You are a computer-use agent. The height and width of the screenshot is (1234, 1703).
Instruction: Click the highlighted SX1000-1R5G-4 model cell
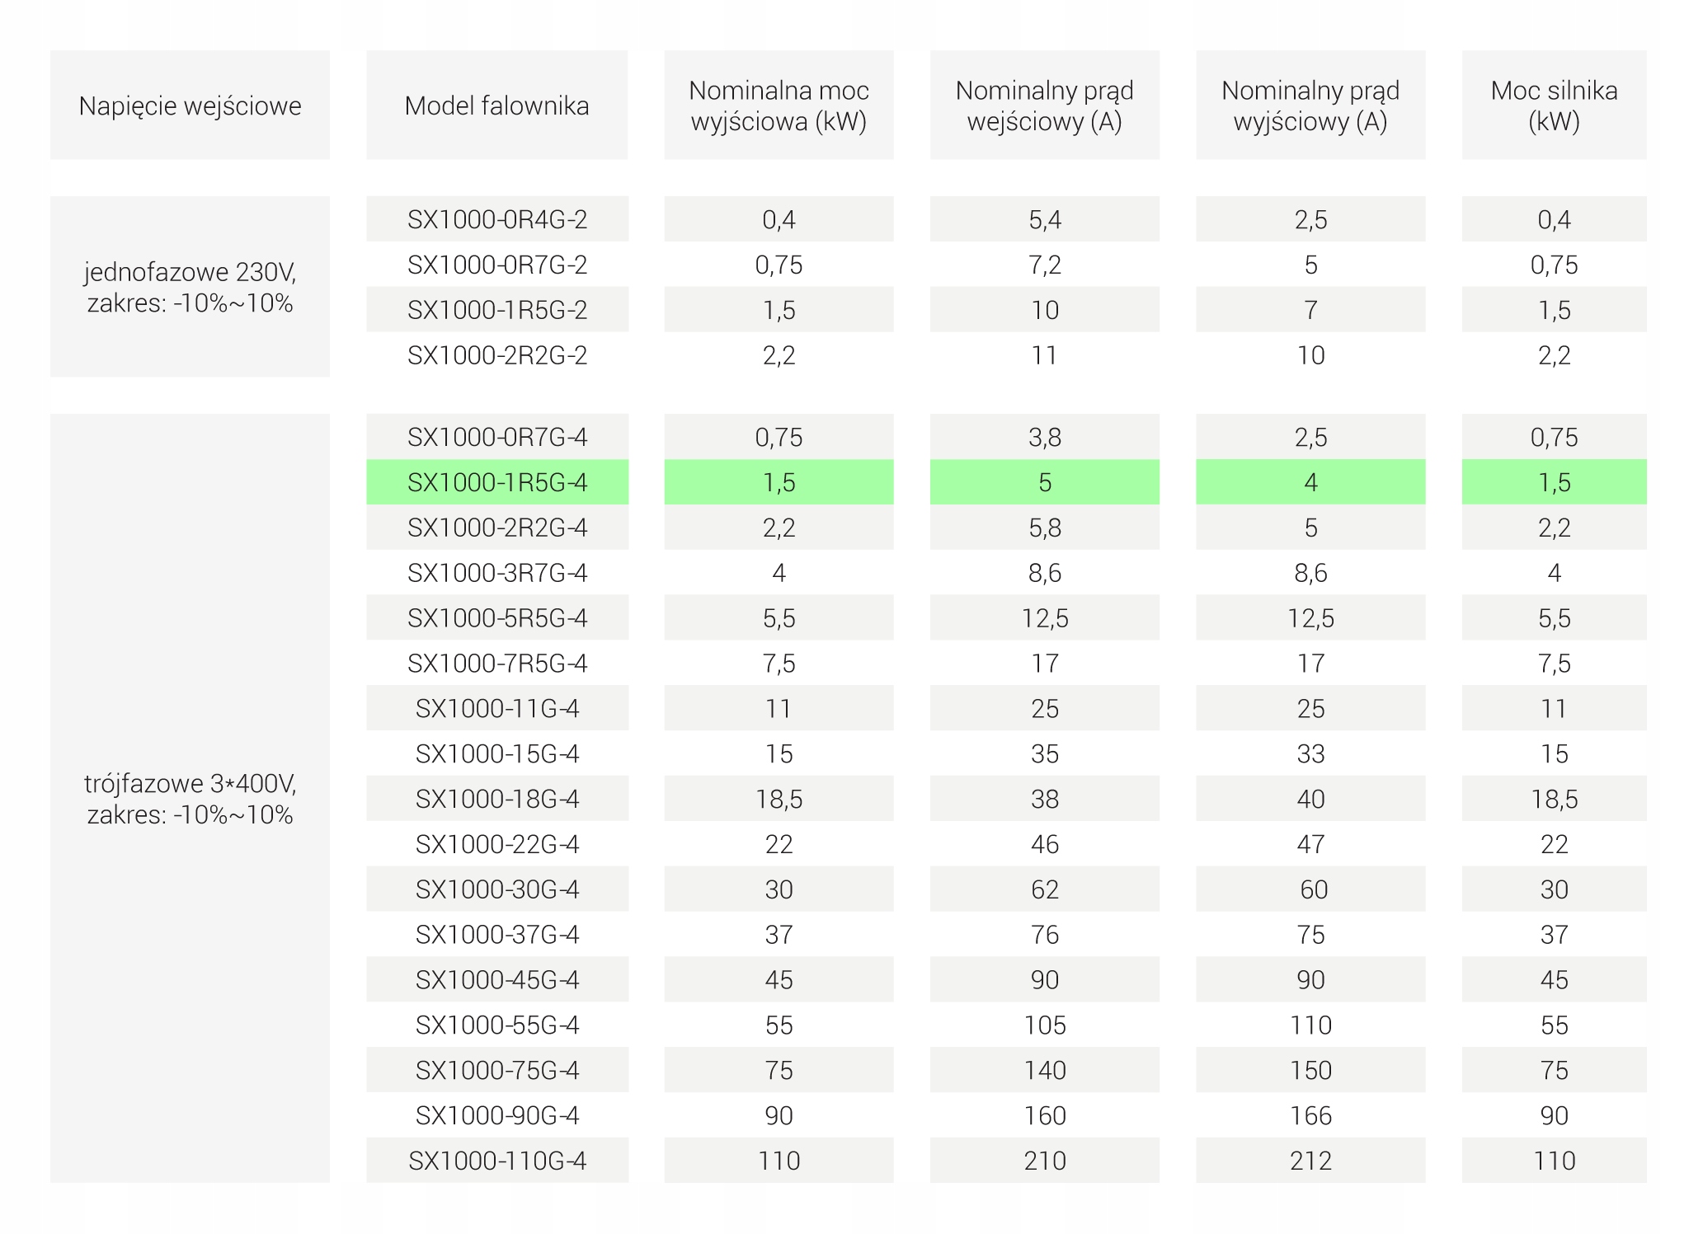497,482
